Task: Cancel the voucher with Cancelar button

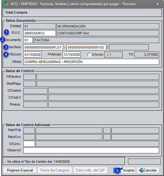Action: (148, 170)
